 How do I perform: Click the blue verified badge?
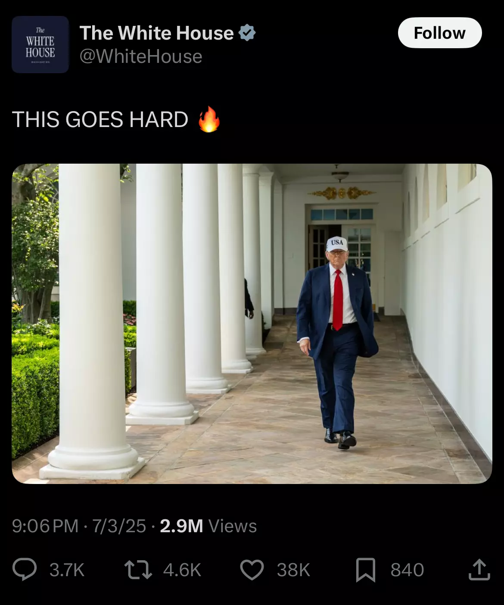point(247,33)
